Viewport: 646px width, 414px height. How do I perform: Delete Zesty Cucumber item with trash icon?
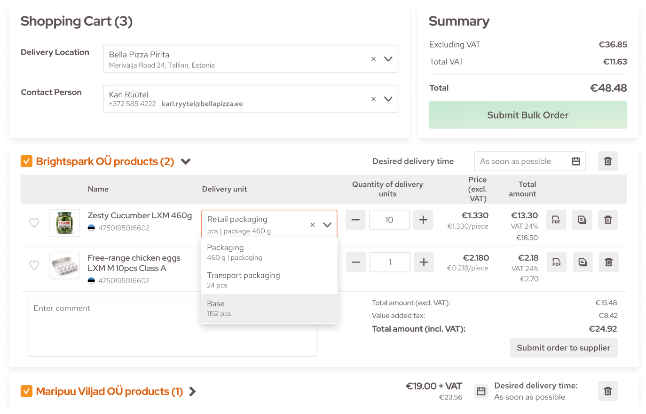608,220
